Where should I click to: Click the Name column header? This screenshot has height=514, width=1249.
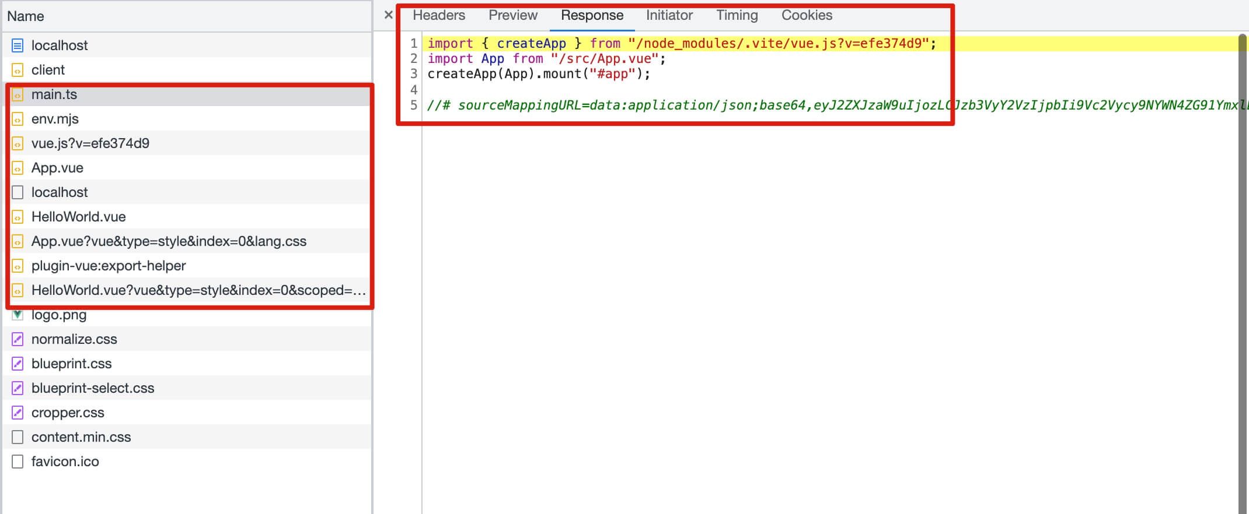[x=26, y=16]
